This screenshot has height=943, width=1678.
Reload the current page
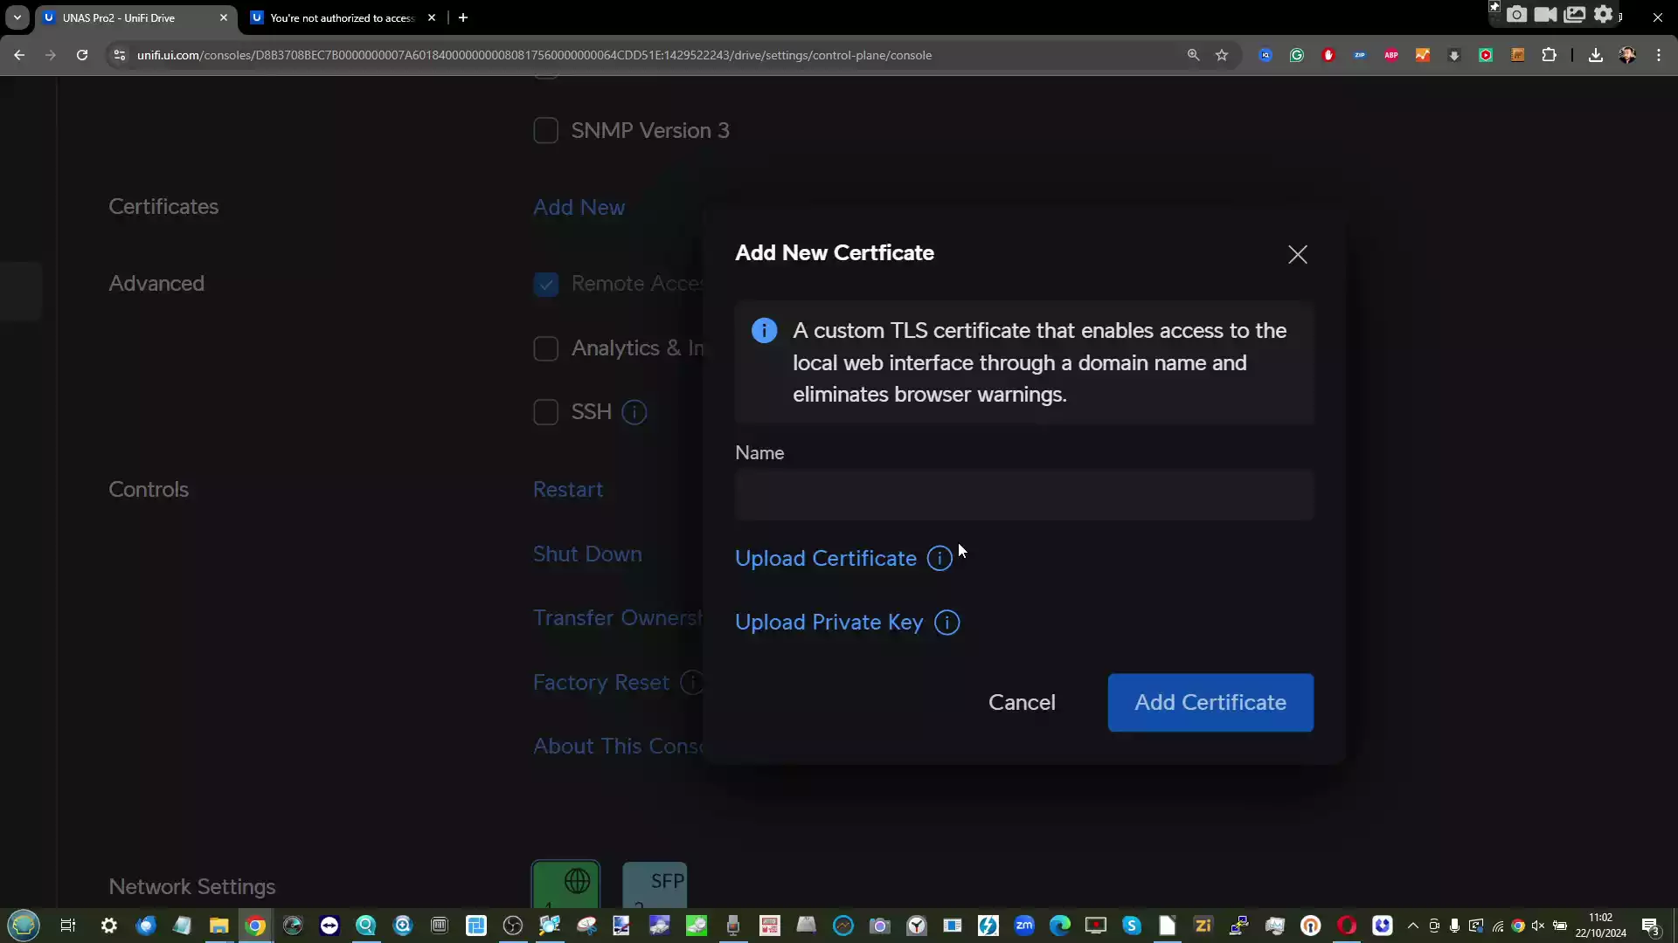(x=82, y=55)
